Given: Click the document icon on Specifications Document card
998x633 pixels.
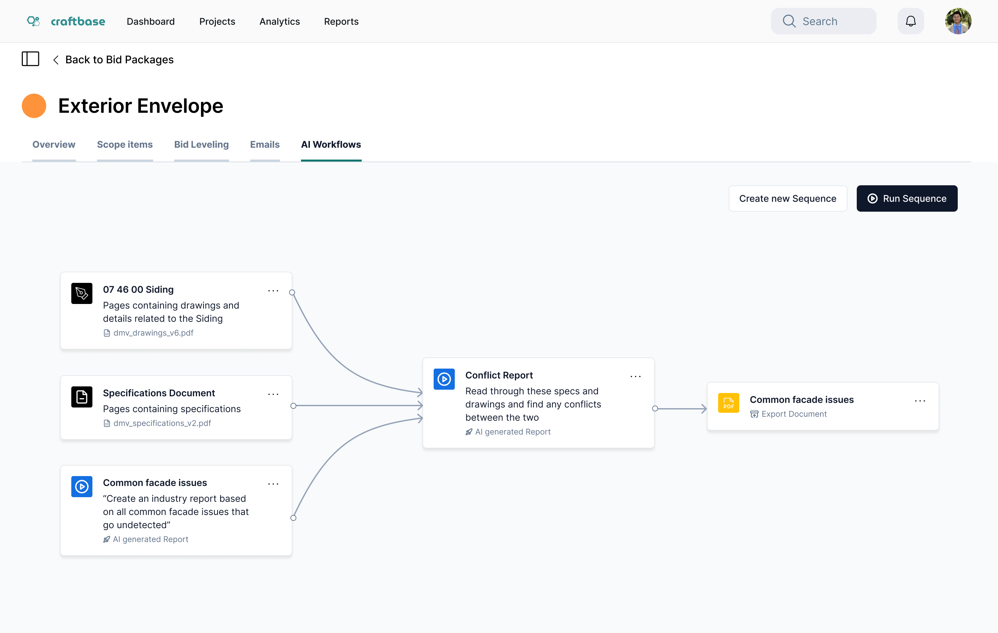Looking at the screenshot, I should [82, 397].
